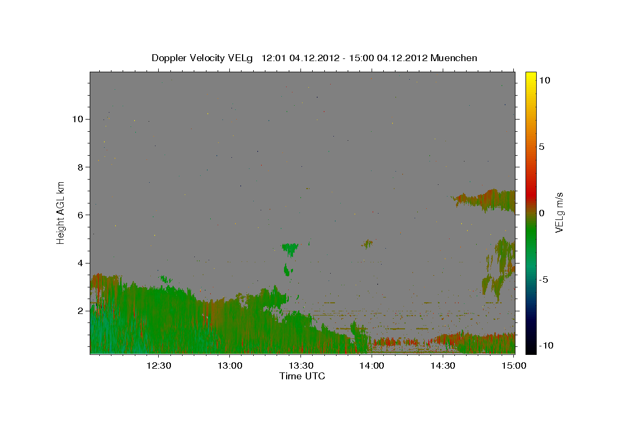637x425 pixels.
Task: Click the 6 km height tick label
Action: click(80, 215)
